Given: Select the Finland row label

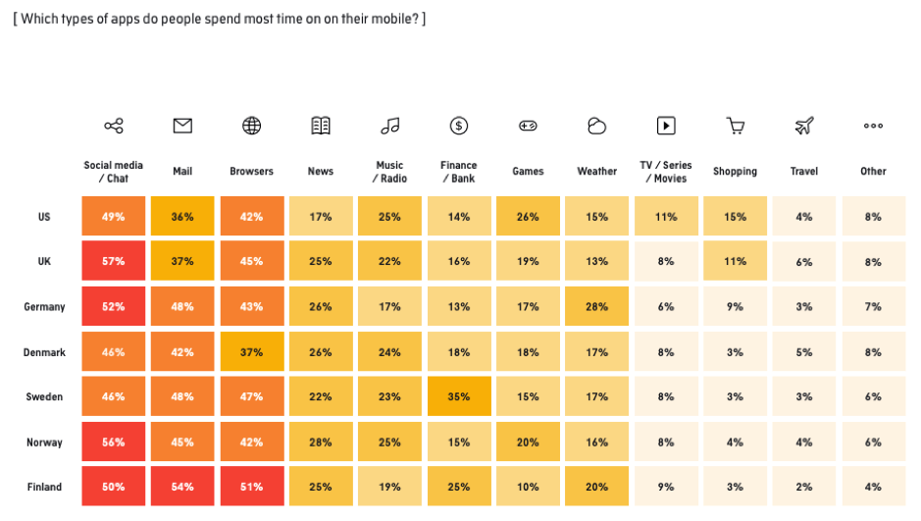Looking at the screenshot, I should coord(44,488).
